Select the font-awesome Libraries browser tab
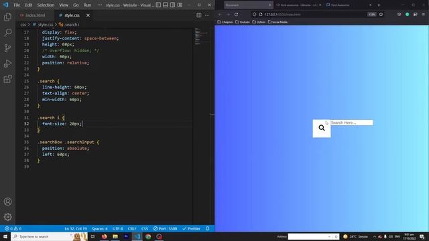429x241 pixels. [298, 5]
